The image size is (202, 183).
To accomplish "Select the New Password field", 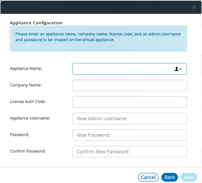I will pos(130,135).
